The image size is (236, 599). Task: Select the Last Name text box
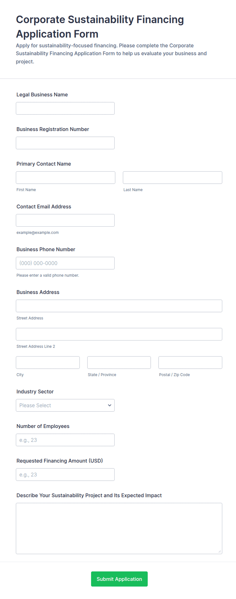pos(173,178)
